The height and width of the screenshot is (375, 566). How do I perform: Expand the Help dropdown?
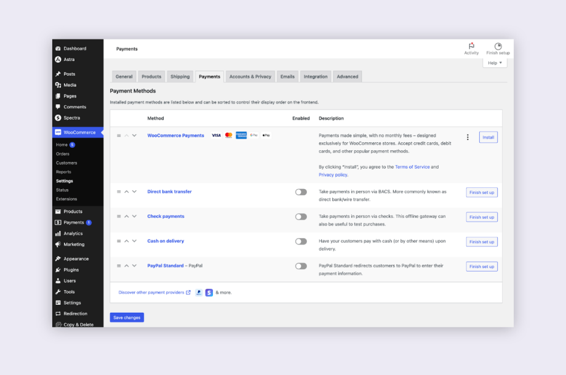(x=495, y=63)
